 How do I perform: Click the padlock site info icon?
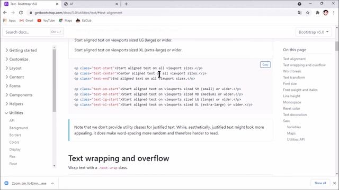tap(31, 13)
